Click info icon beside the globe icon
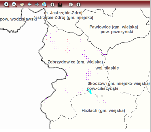 point(52,4)
